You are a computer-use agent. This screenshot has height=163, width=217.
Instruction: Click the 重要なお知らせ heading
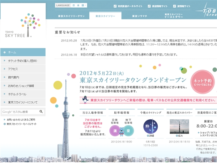point(67,32)
